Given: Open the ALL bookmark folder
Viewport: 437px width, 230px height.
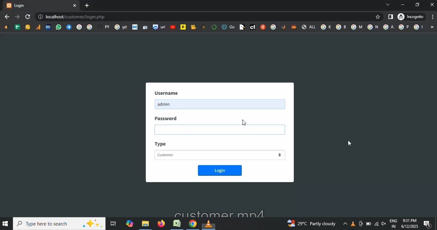Looking at the screenshot, I should (309, 27).
